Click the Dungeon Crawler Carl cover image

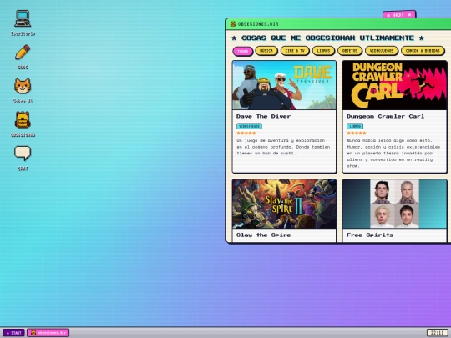(x=394, y=85)
